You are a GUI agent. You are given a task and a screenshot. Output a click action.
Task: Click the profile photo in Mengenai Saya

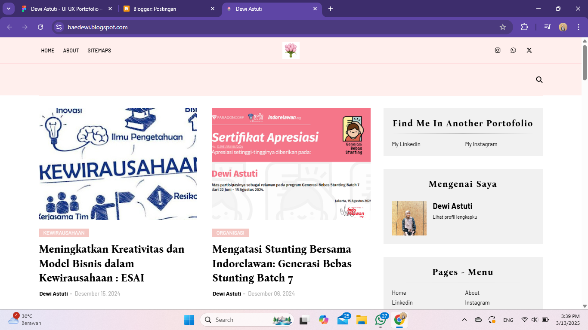[x=409, y=218]
